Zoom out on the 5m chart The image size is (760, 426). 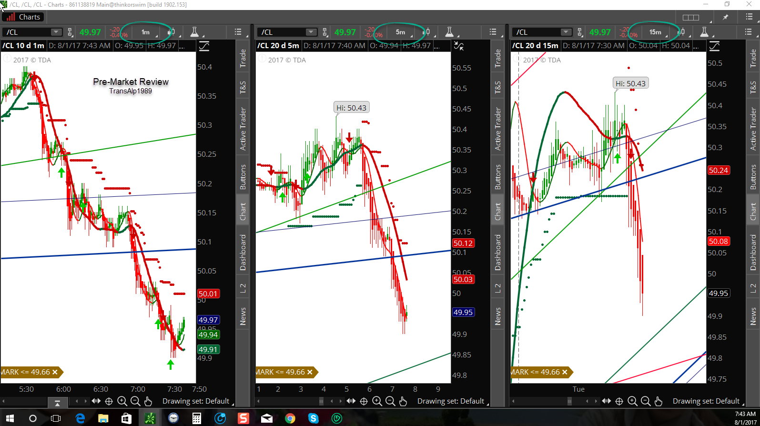pos(390,401)
